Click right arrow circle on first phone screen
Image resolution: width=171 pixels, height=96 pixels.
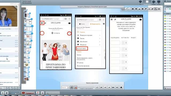[69, 33]
